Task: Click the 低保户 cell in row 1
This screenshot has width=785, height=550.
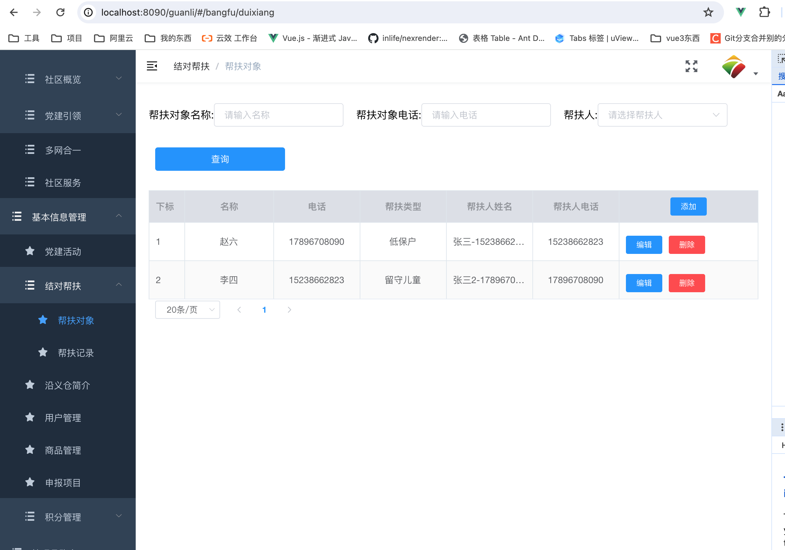Action: tap(403, 242)
